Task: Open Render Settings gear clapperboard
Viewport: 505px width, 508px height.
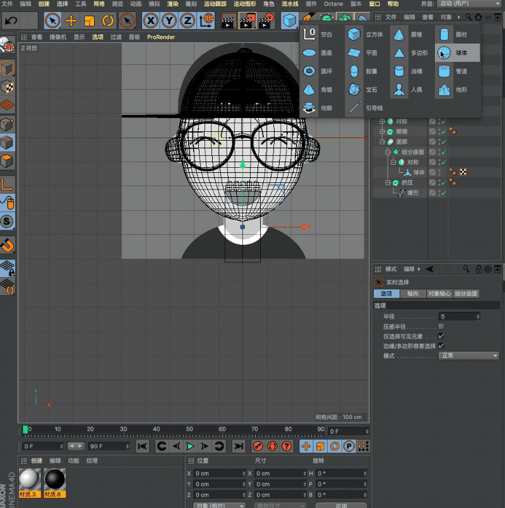Action: [x=266, y=21]
